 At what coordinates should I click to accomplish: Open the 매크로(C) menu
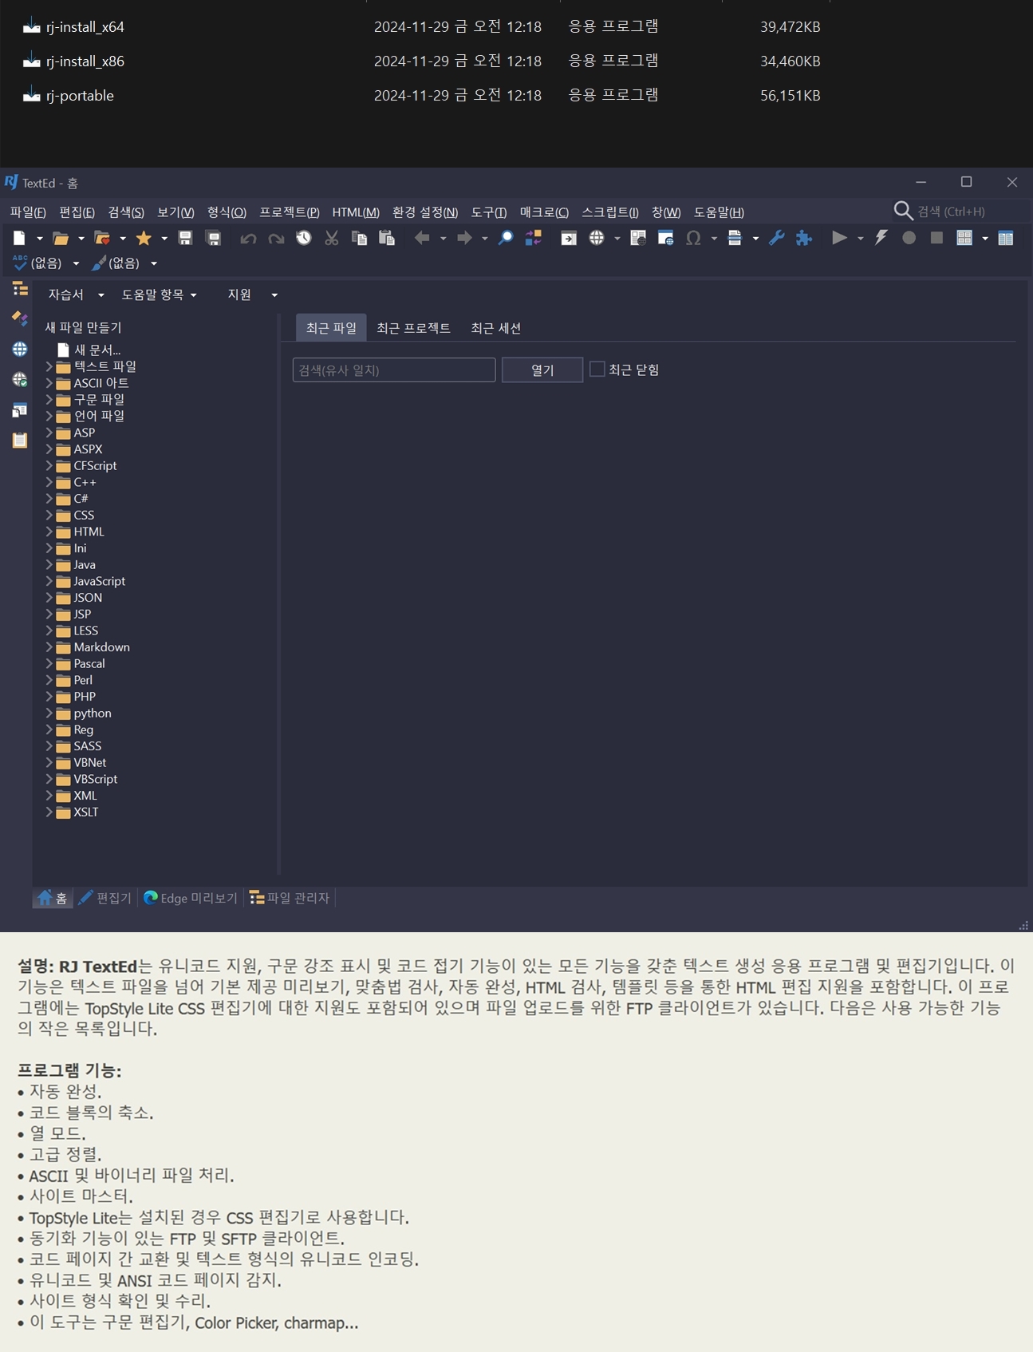point(544,212)
